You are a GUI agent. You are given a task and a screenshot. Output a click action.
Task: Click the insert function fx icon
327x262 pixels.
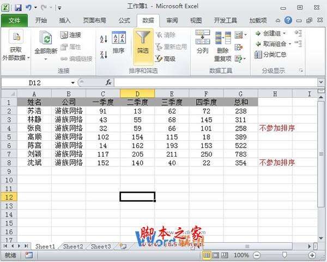108,82
